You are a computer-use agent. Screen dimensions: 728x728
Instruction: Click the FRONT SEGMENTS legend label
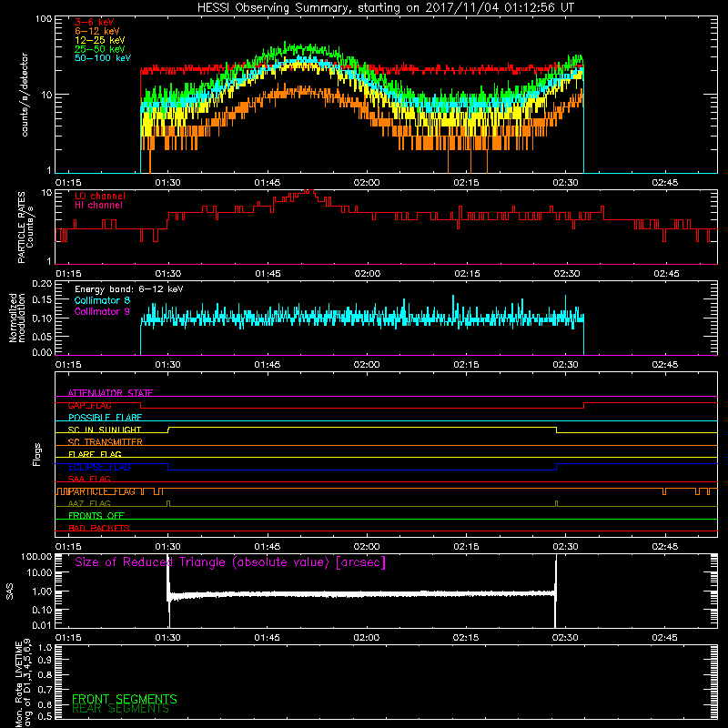point(125,699)
